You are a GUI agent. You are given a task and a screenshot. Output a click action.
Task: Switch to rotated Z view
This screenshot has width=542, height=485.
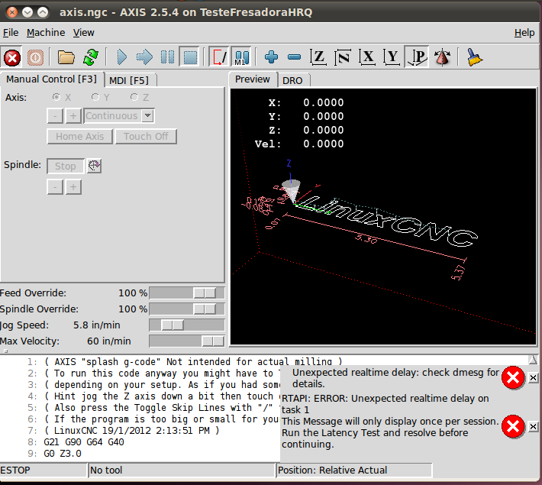(x=343, y=57)
